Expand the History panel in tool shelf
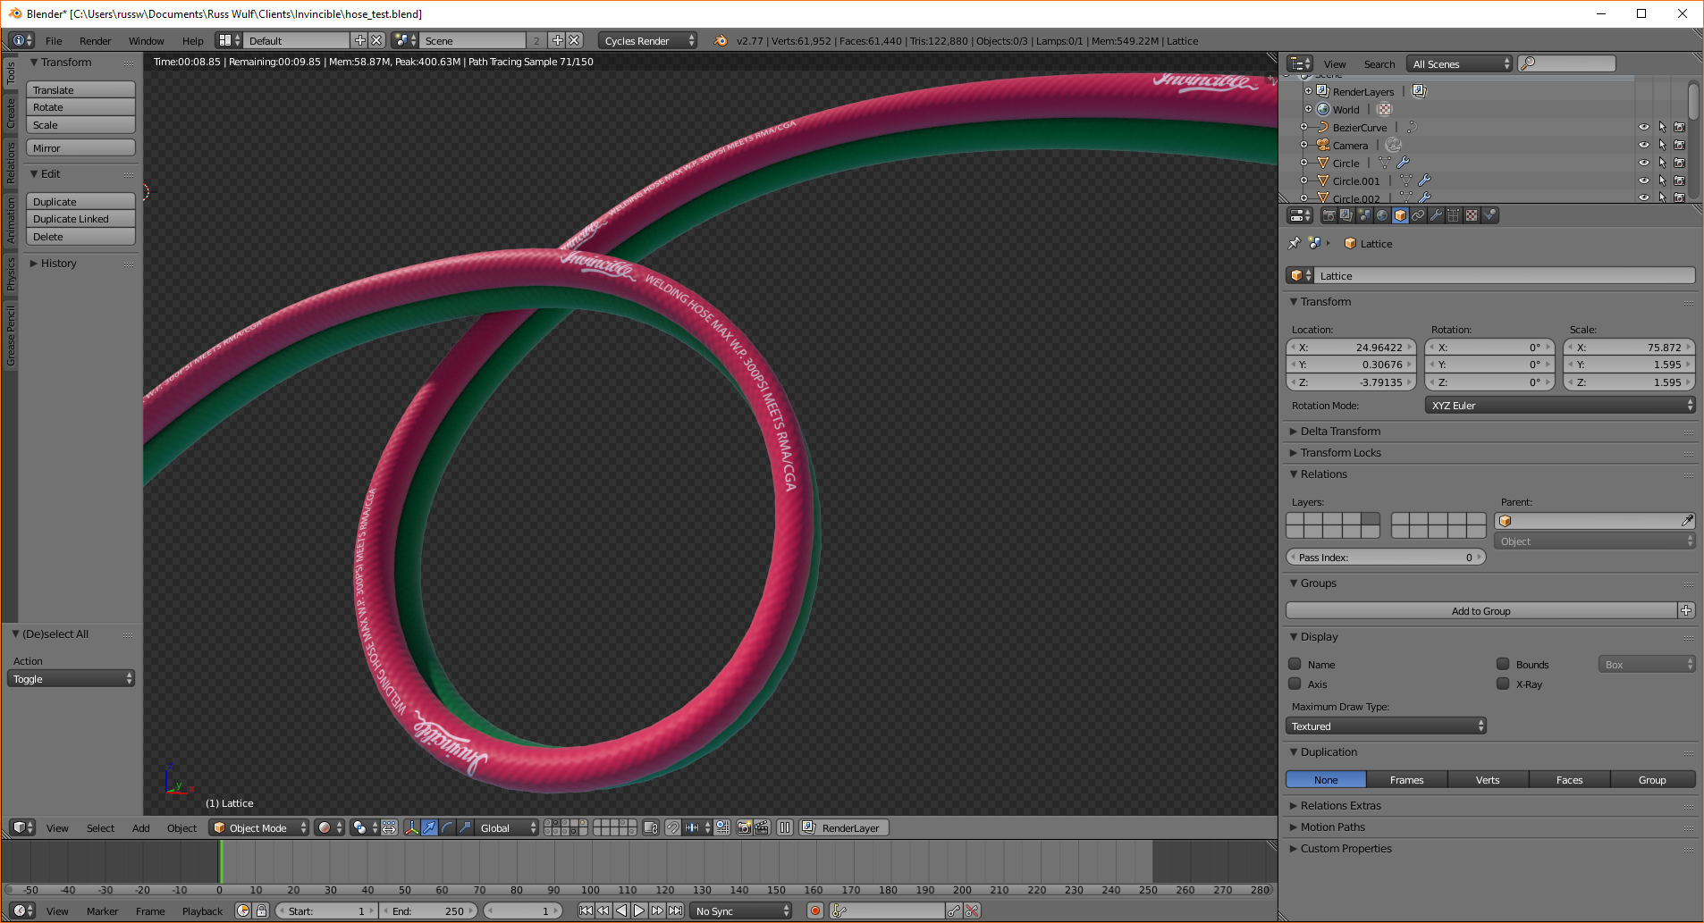 pos(58,264)
